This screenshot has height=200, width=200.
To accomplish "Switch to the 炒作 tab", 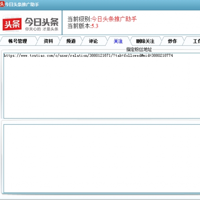I will pos(172,41).
